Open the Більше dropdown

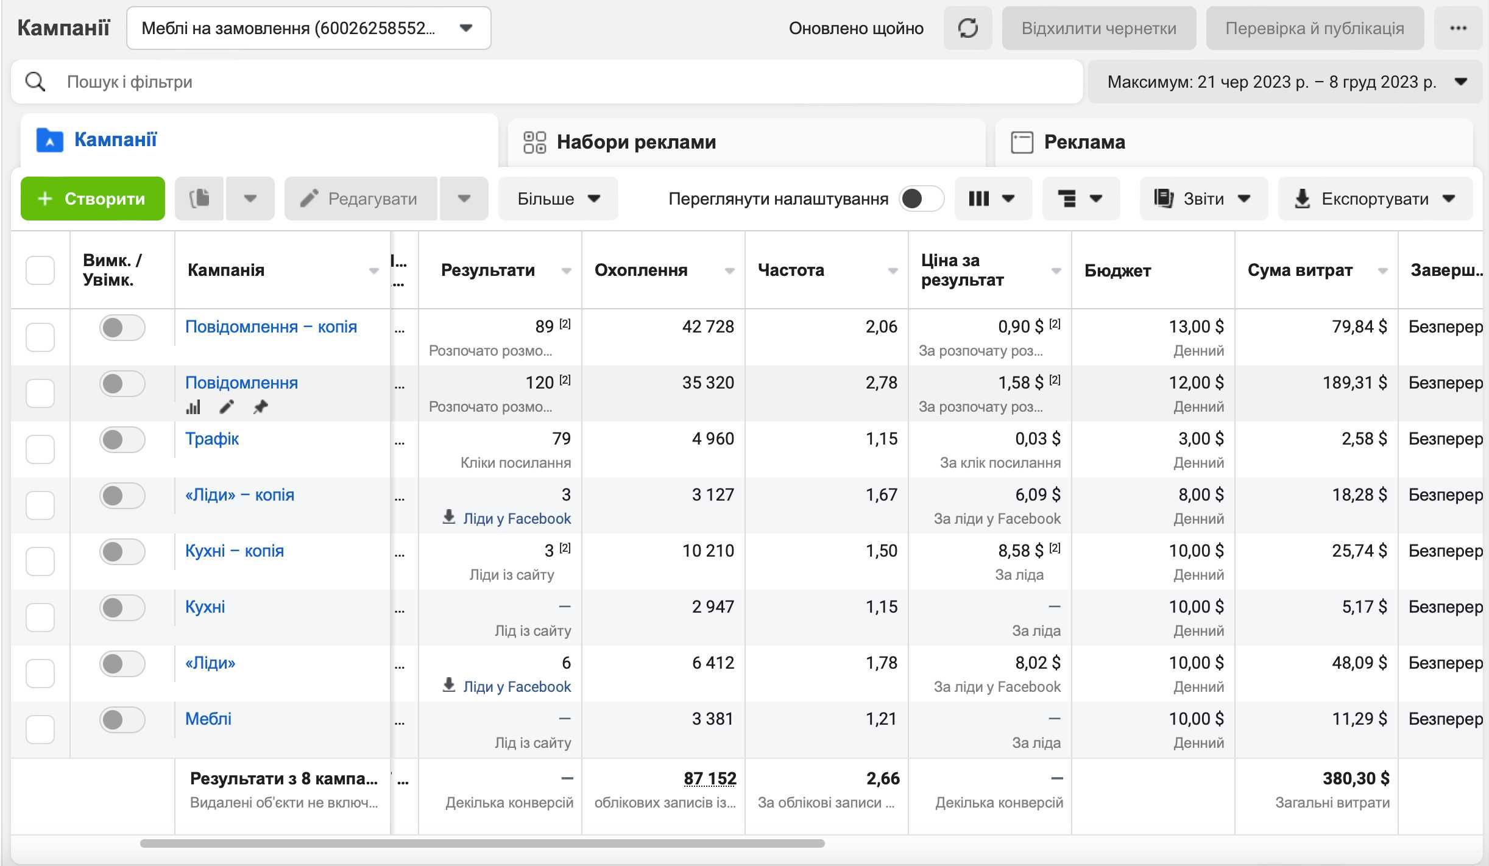(558, 199)
